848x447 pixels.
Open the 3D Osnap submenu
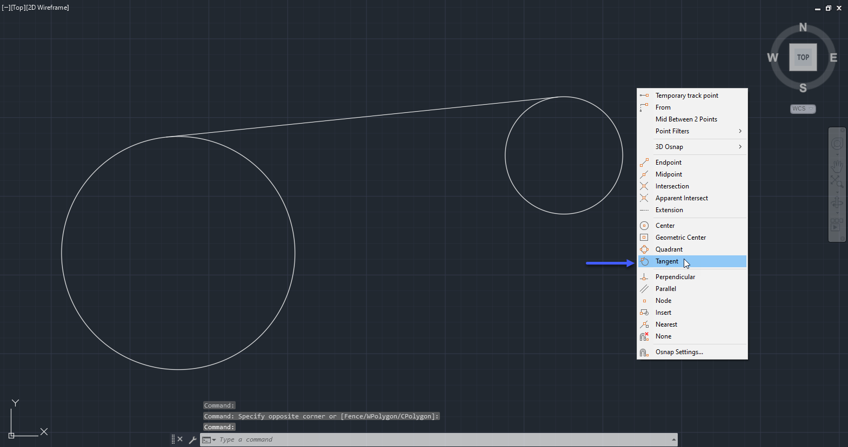coord(692,147)
